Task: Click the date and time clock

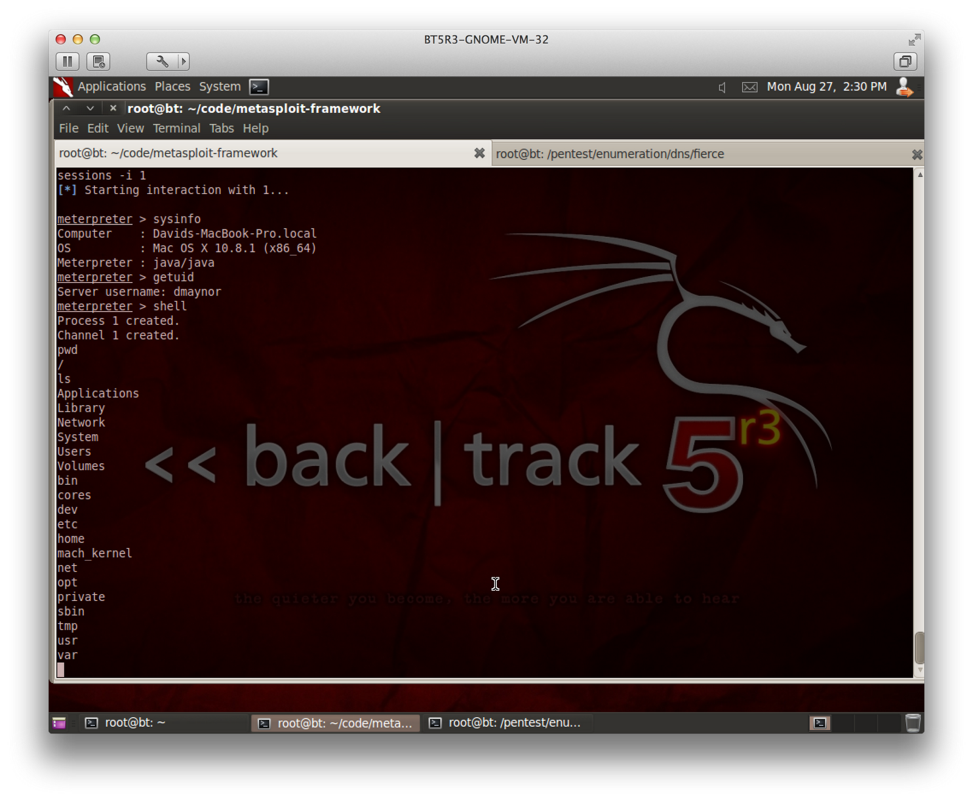Action: pos(827,87)
